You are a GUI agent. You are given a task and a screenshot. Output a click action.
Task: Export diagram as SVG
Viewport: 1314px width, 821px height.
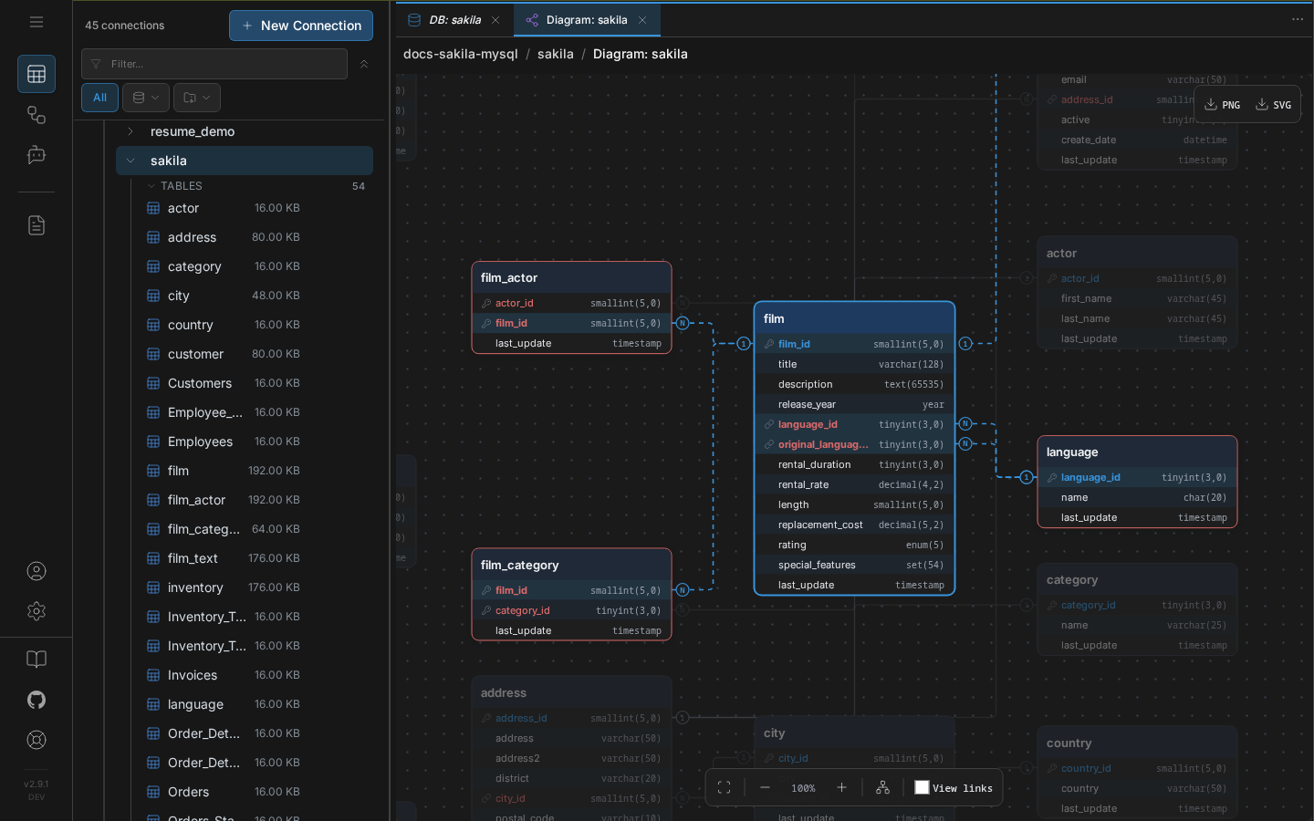(x=1273, y=105)
